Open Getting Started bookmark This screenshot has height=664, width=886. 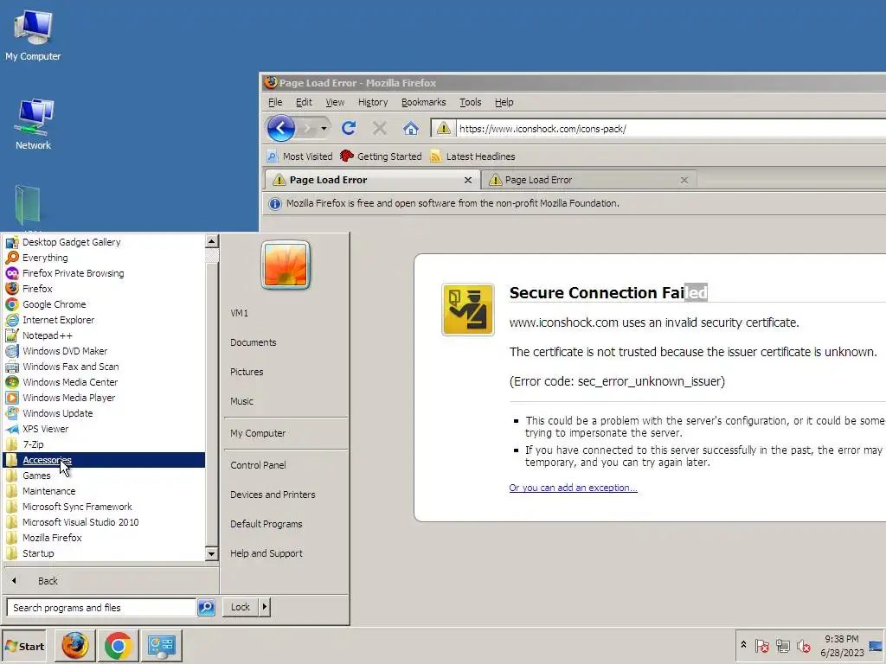click(381, 156)
